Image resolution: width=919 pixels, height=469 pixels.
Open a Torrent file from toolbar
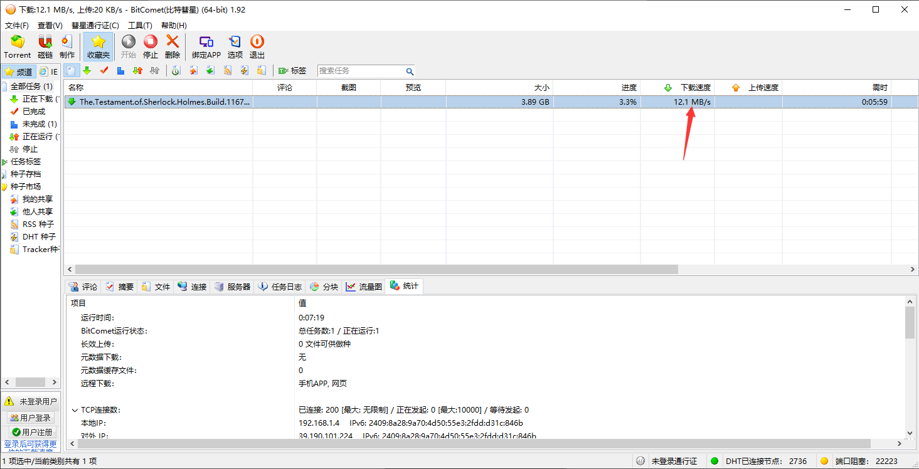coord(18,47)
